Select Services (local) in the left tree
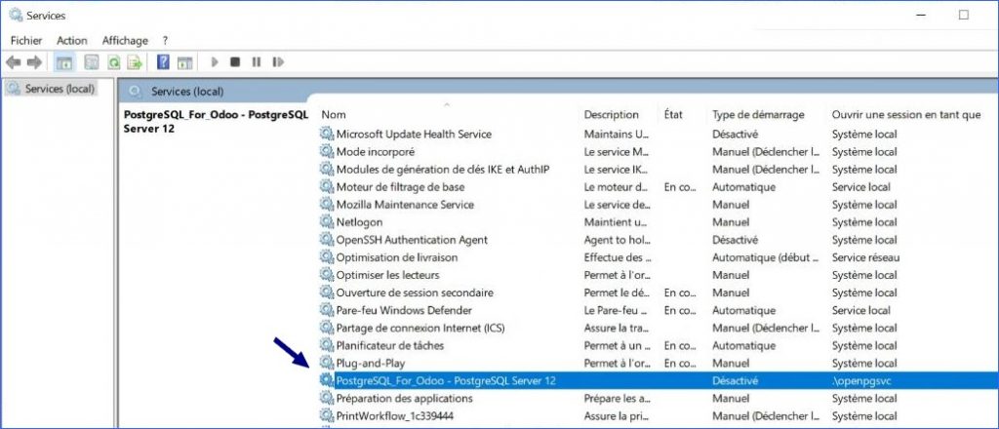Screen dimensions: 999x429 click(60, 89)
